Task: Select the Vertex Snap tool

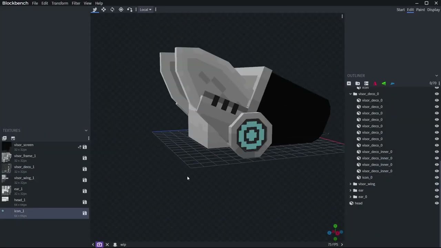Action: (x=130, y=10)
